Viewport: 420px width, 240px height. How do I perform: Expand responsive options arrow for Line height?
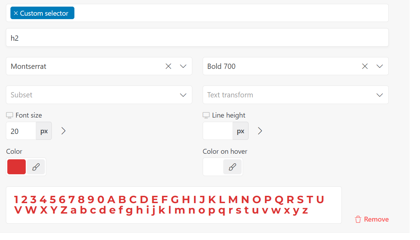(x=260, y=131)
